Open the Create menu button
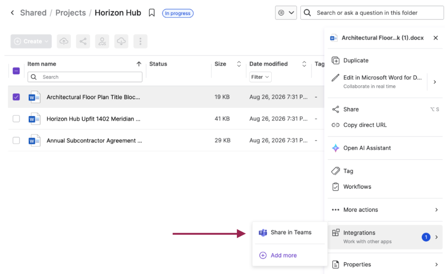The width and height of the screenshot is (445, 274). point(31,41)
